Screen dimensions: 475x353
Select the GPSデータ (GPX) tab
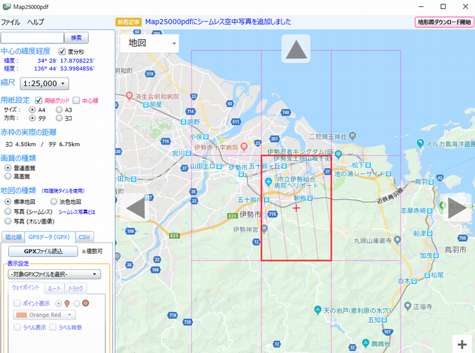[x=49, y=237]
